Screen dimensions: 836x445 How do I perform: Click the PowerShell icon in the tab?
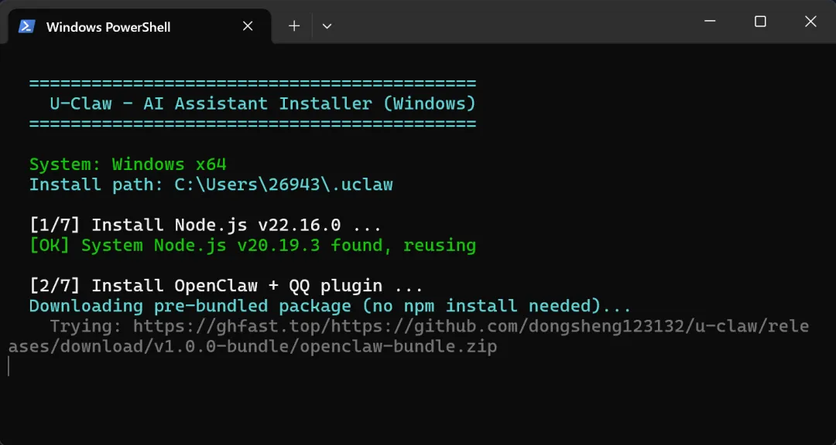point(26,26)
